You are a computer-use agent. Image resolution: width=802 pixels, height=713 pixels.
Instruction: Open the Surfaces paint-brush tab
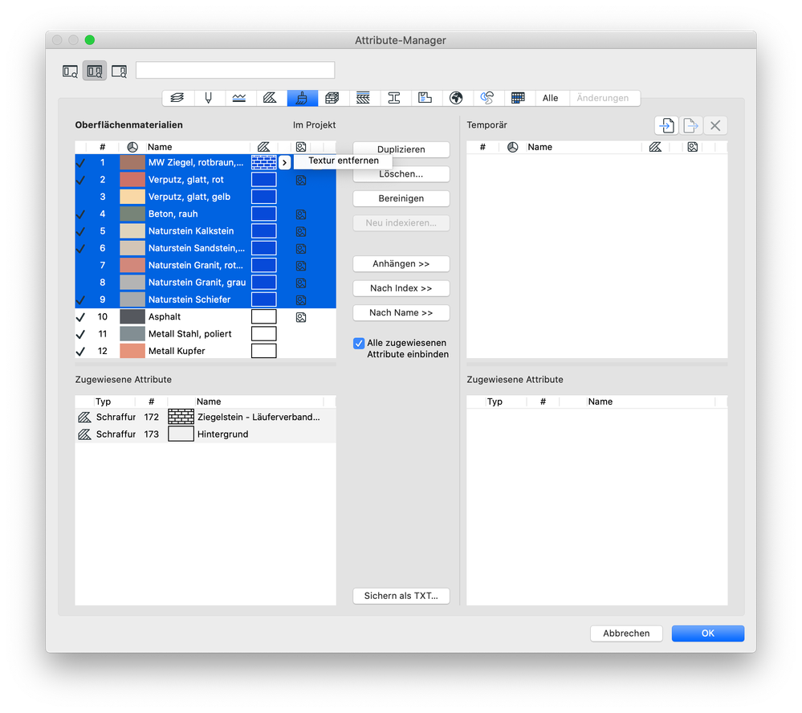(x=302, y=98)
